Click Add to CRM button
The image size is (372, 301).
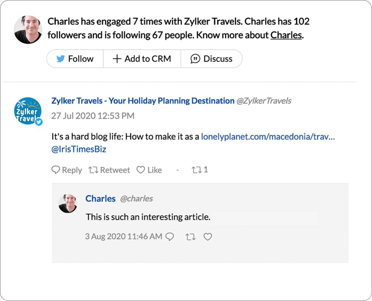pos(142,59)
